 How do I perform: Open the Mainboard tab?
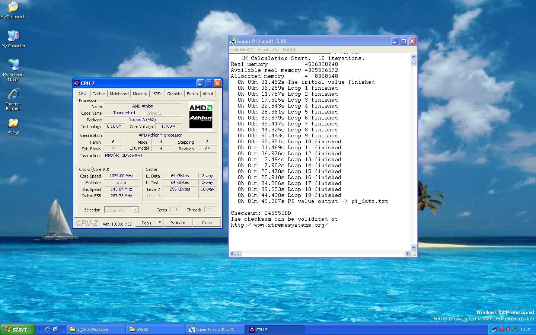point(119,94)
